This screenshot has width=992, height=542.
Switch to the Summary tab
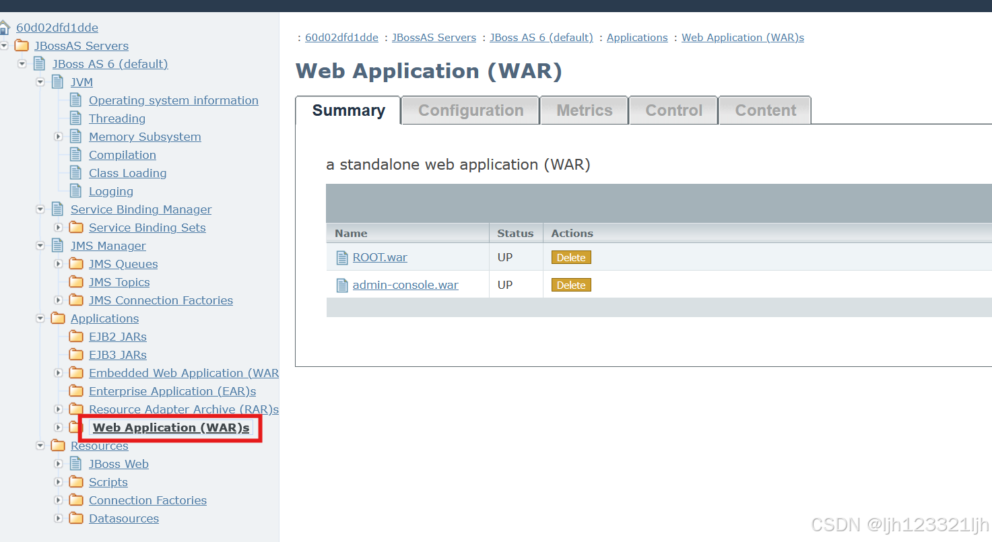point(348,110)
